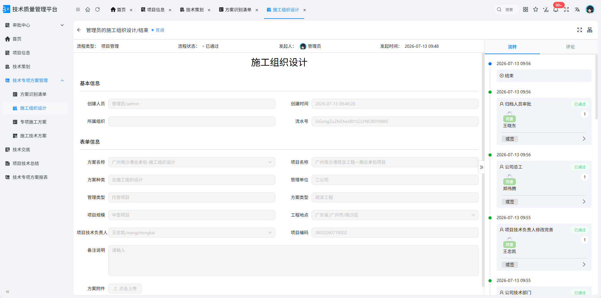Expand 项目技术负责人修改完善 step chevron
Viewport: 601px width, 298px height.
click(x=584, y=264)
